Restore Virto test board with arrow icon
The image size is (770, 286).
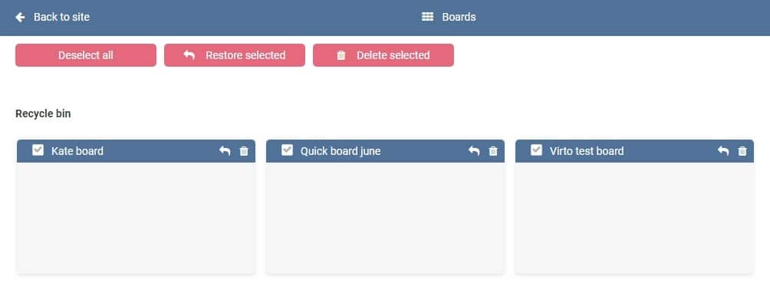click(723, 151)
